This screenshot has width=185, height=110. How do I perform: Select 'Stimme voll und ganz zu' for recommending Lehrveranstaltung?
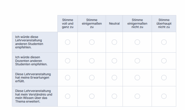pyautogui.click(x=68, y=42)
